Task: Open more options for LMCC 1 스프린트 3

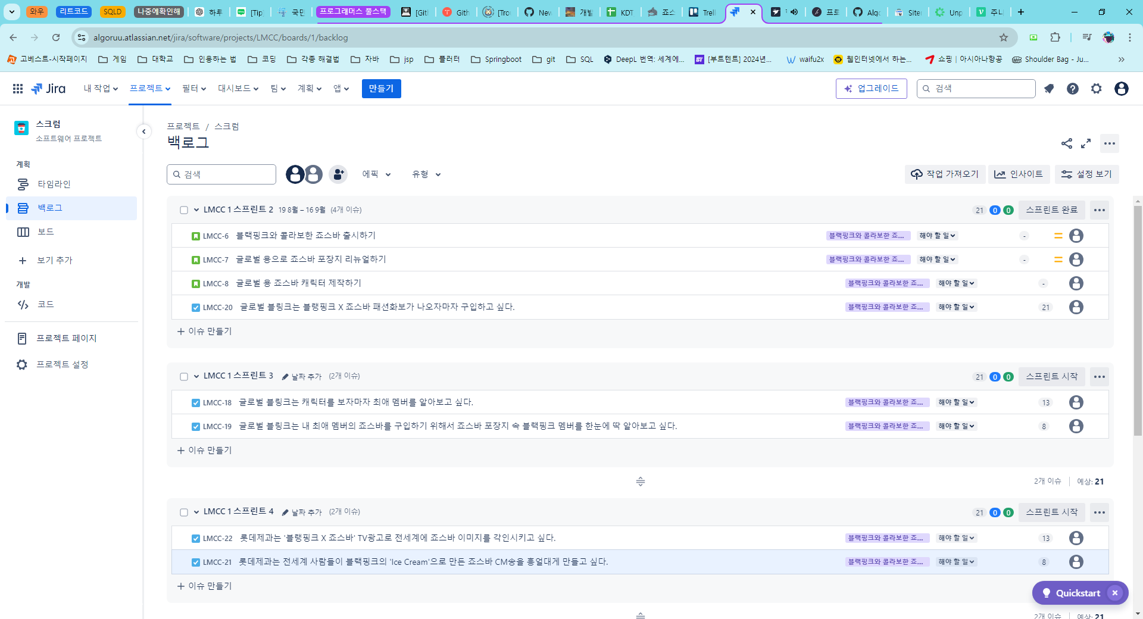Action: pos(1100,377)
